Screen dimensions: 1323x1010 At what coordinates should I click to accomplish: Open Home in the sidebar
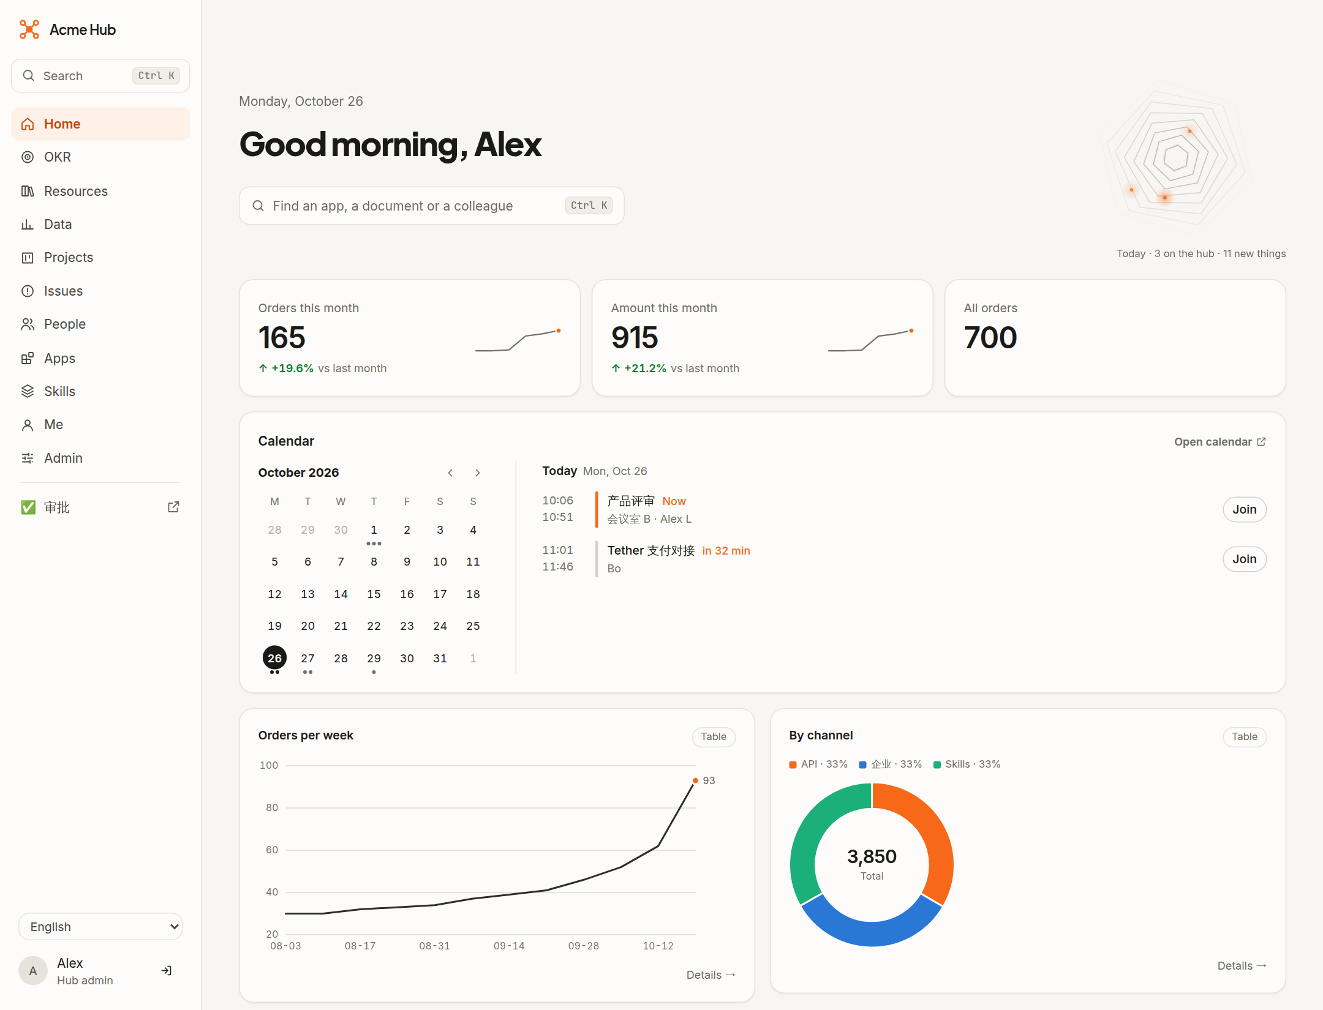100,124
